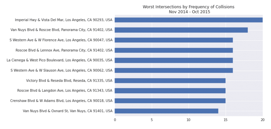The width and height of the screenshot is (271, 129).
Task: Click the Victory Blvd & Reseda Blvd label
Action: (69, 81)
